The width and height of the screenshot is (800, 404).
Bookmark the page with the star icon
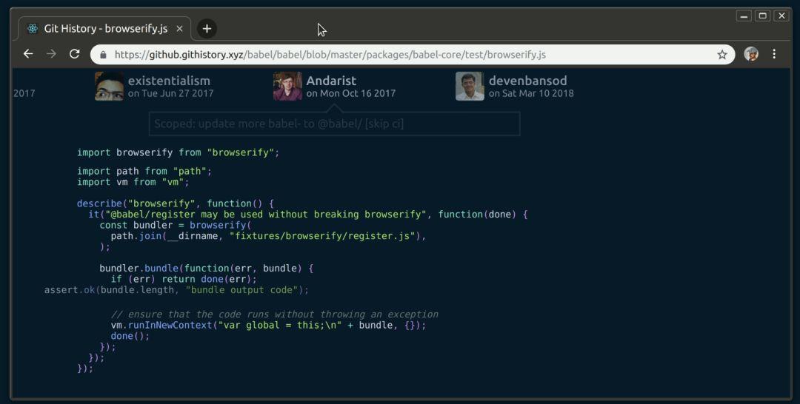722,55
